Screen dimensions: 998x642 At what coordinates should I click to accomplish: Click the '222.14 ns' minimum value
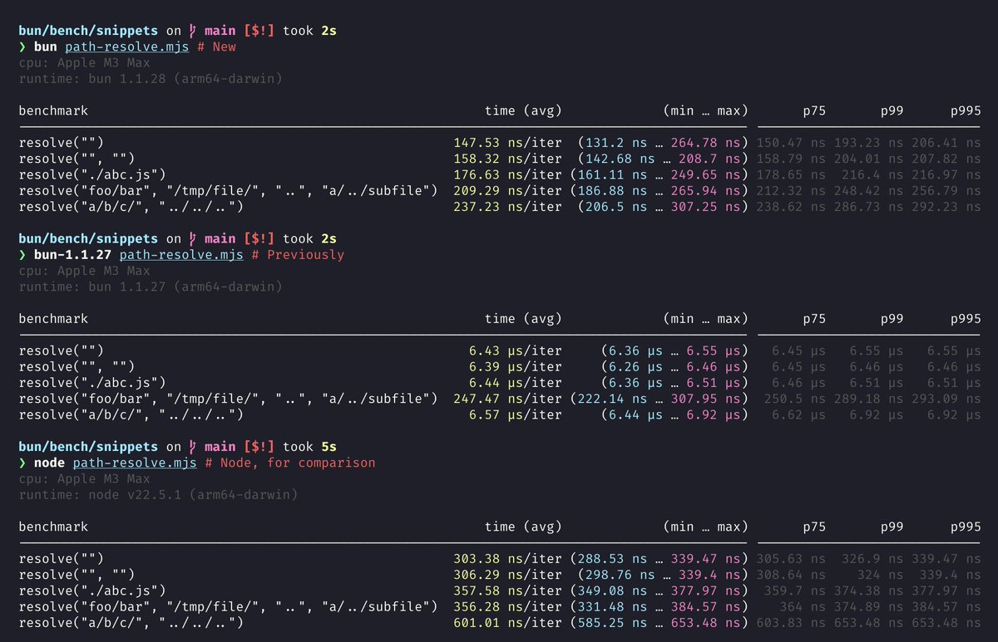pyautogui.click(x=612, y=399)
